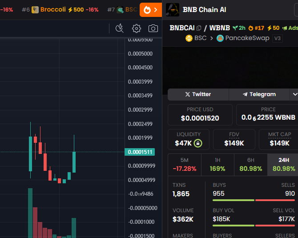Viewport: 298px width, 238px height.
Task: Click the LIQUIDITY $47K value
Action: click(x=183, y=143)
